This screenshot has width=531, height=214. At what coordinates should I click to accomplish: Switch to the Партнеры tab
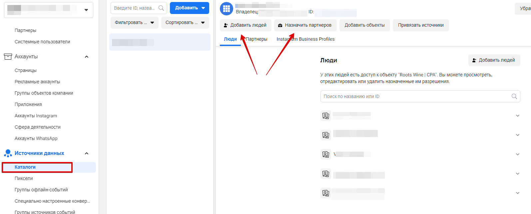257,39
